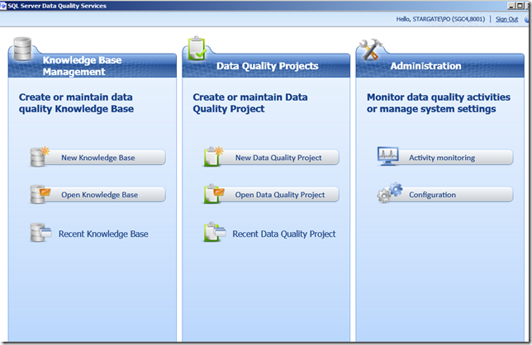Minimize the Data Quality Services window

(511, 6)
